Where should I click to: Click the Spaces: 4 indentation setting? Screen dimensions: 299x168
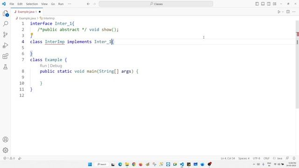pos(244,158)
